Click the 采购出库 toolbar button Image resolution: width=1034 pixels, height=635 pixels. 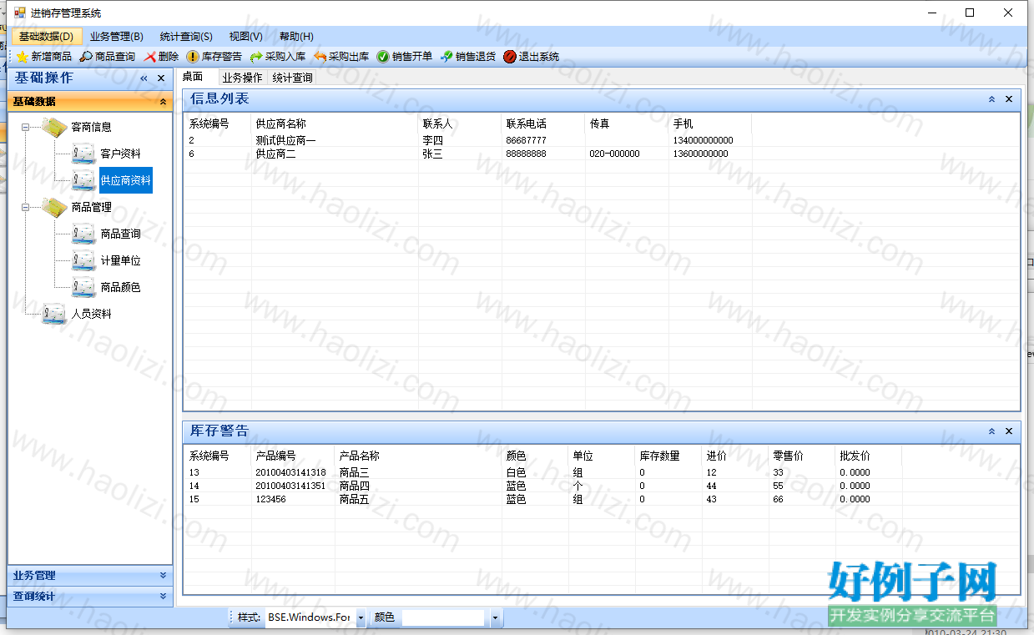(341, 57)
